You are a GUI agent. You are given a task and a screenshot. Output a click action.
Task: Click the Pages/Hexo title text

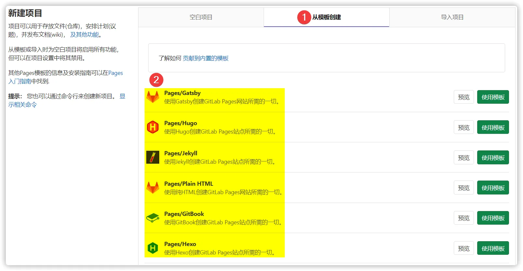(180, 244)
